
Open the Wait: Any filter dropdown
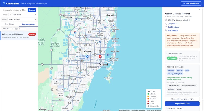pos(7,29)
